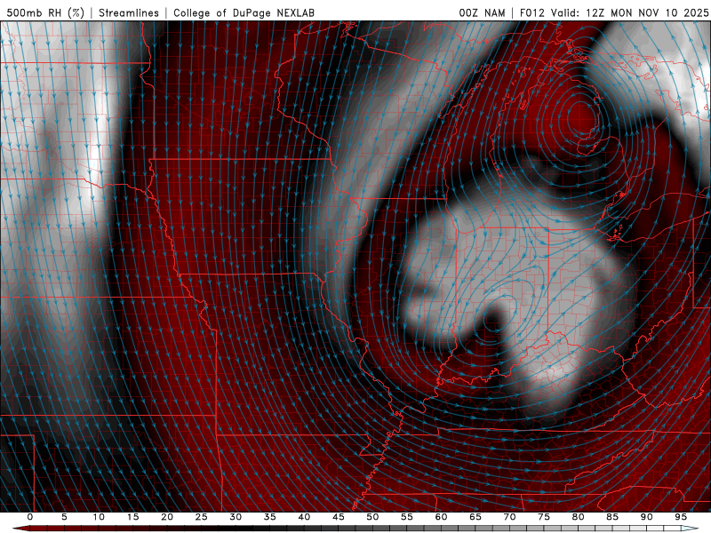Select the colorbar tick label "95"
The width and height of the screenshot is (711, 533).
coord(681,517)
